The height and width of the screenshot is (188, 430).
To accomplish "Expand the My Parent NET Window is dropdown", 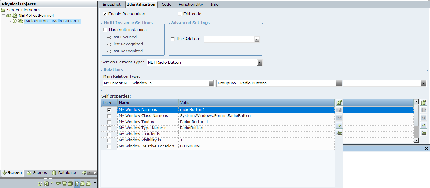I will [211, 83].
